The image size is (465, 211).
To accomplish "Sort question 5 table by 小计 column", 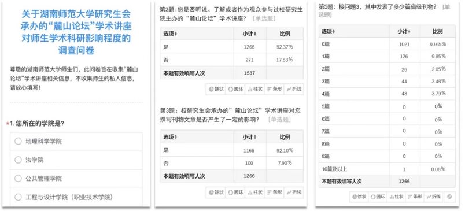I will (404, 31).
